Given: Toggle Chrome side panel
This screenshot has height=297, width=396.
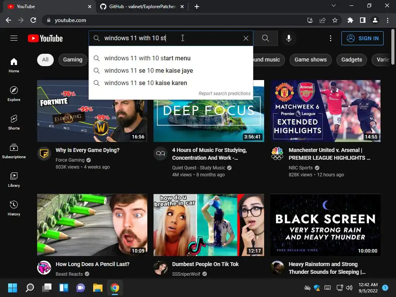Looking at the screenshot, I should pos(363,20).
